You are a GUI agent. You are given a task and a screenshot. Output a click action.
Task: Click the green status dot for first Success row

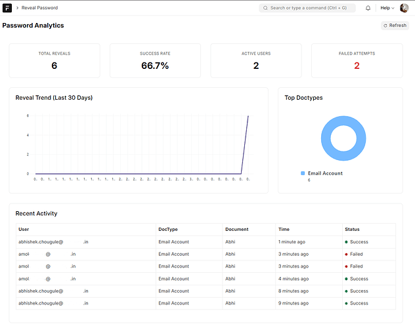pyautogui.click(x=347, y=242)
